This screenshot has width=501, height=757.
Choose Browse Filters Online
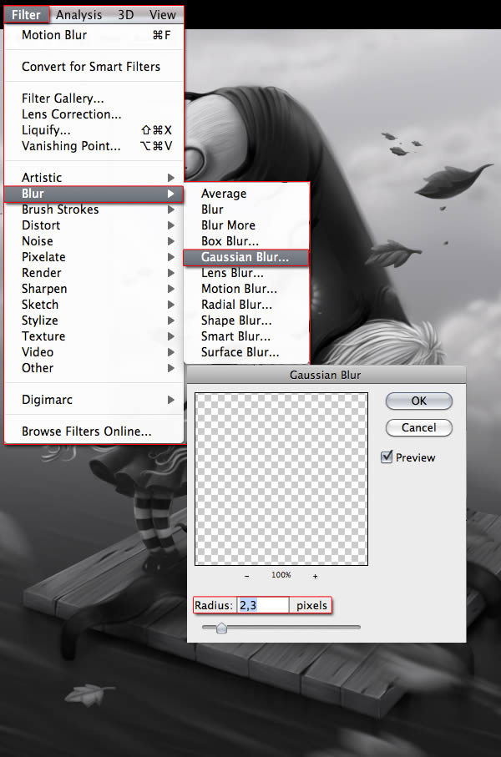pos(94,431)
